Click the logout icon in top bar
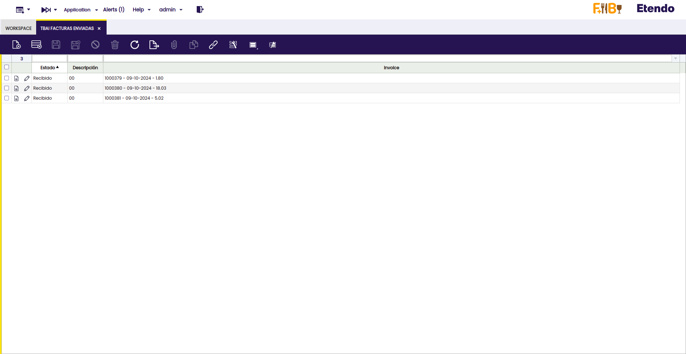 tap(200, 10)
